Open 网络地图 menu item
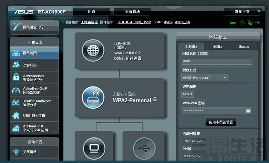 point(34,53)
